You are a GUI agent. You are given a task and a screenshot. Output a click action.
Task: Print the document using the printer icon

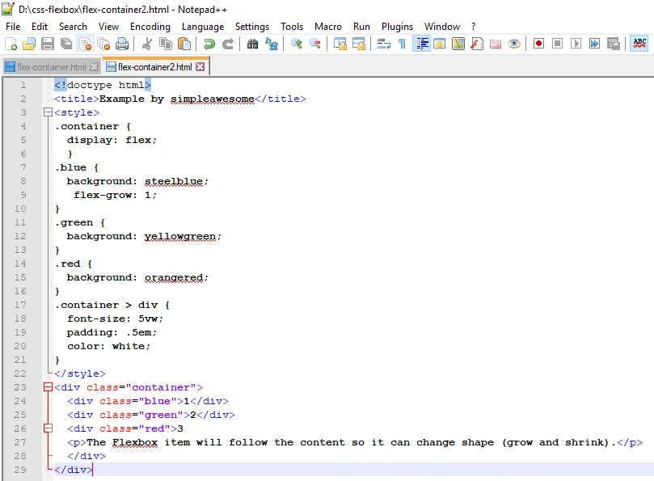click(x=122, y=44)
